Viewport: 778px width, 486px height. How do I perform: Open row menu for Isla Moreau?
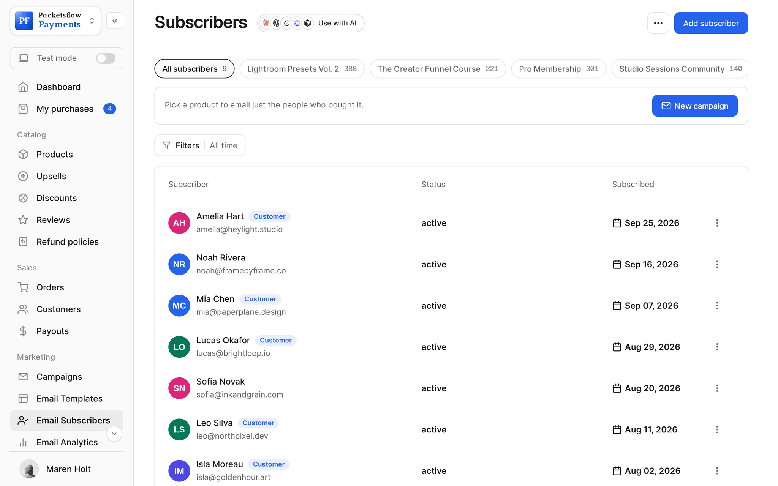(x=717, y=471)
